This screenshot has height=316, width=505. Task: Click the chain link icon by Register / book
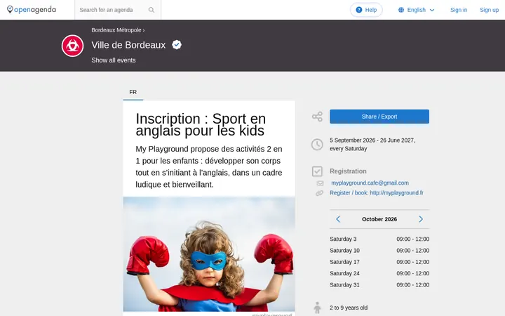[320, 193]
